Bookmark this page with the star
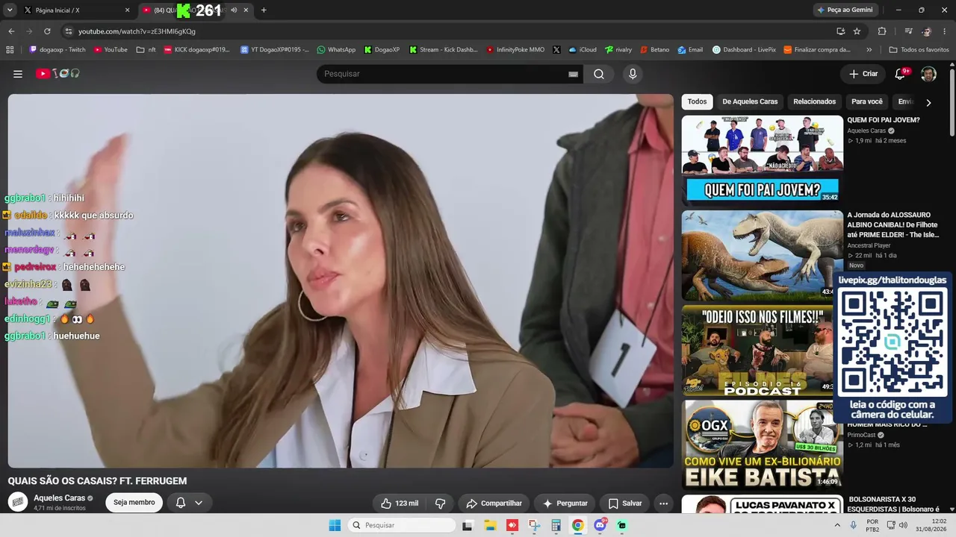Screen dimensions: 956x537 (857, 31)
